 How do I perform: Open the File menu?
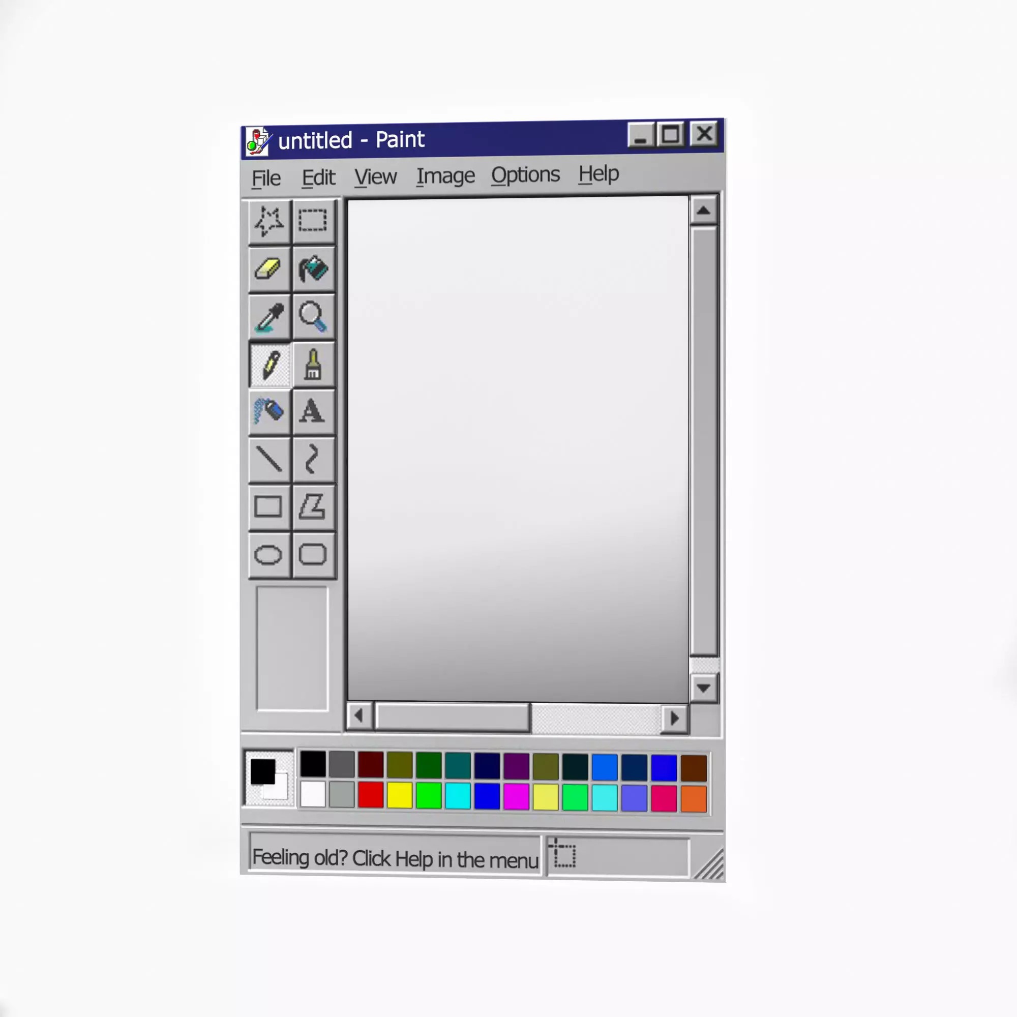point(266,178)
